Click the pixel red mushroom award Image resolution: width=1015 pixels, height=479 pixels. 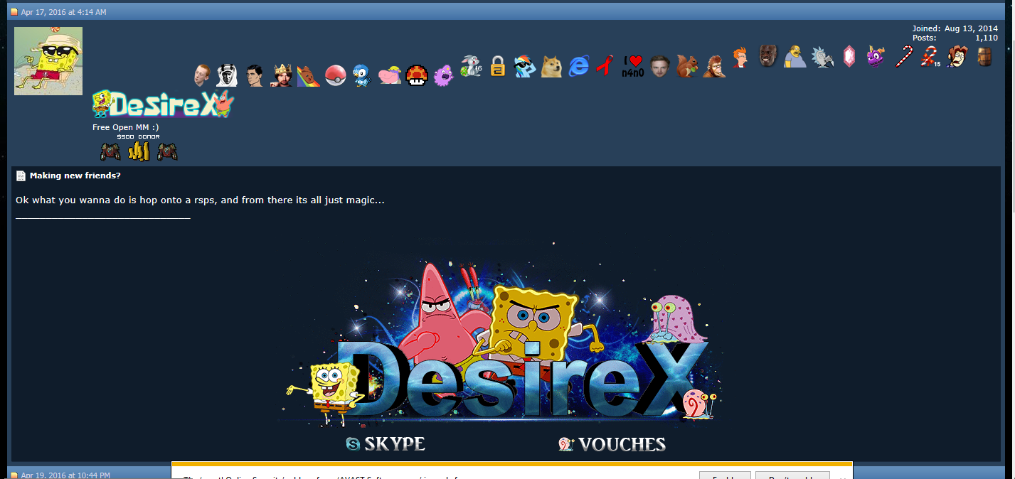click(x=416, y=75)
